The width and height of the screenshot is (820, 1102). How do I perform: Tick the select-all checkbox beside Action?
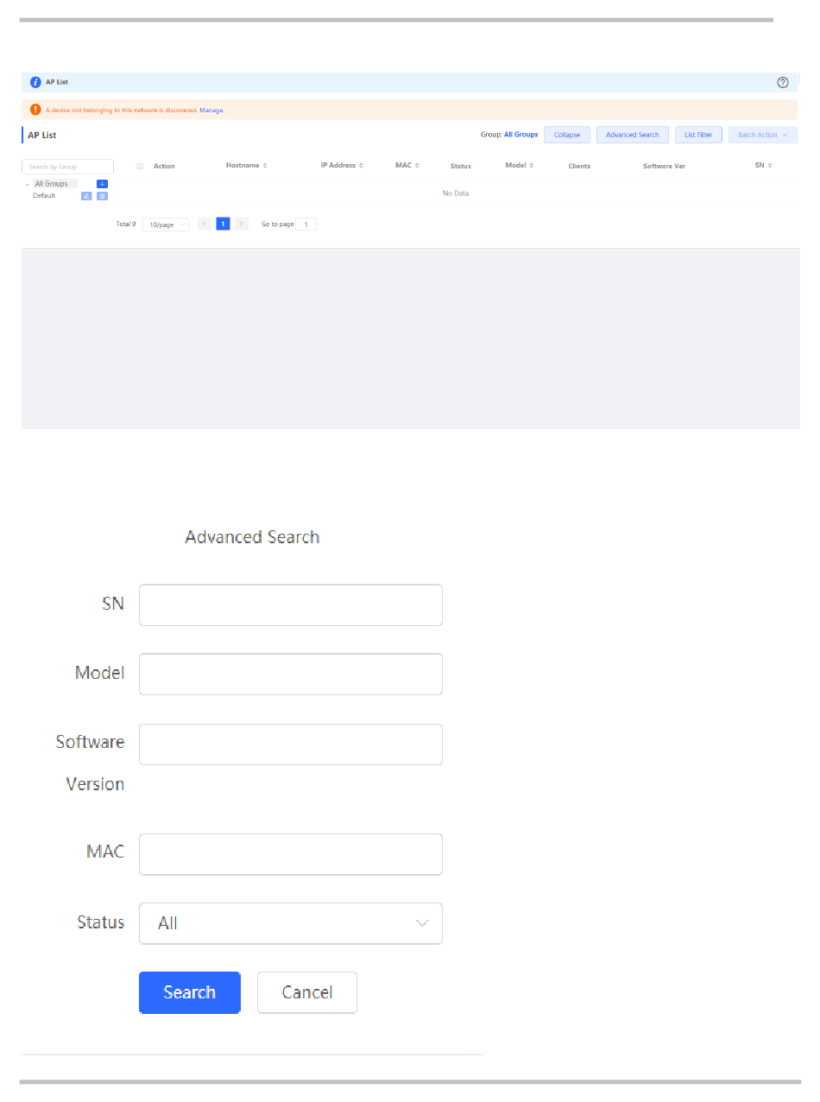(140, 167)
